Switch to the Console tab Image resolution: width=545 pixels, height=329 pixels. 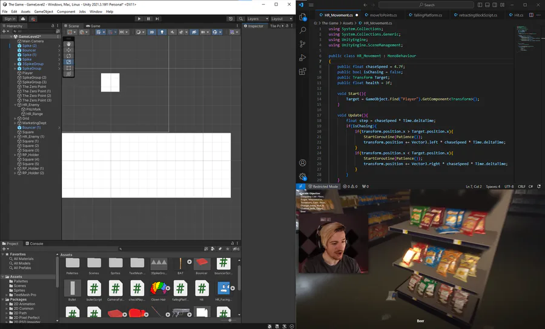(x=34, y=244)
